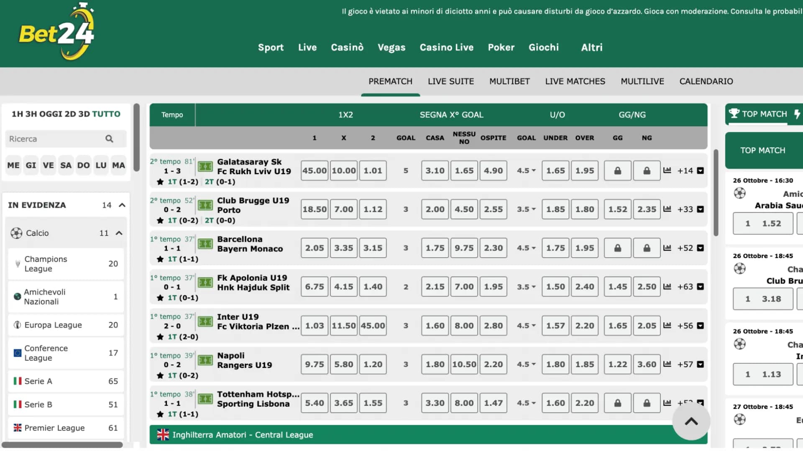Image resolution: width=803 pixels, height=451 pixels.
Task: Click the padlock on Barcellona's locked GG odds
Action: [x=617, y=248]
